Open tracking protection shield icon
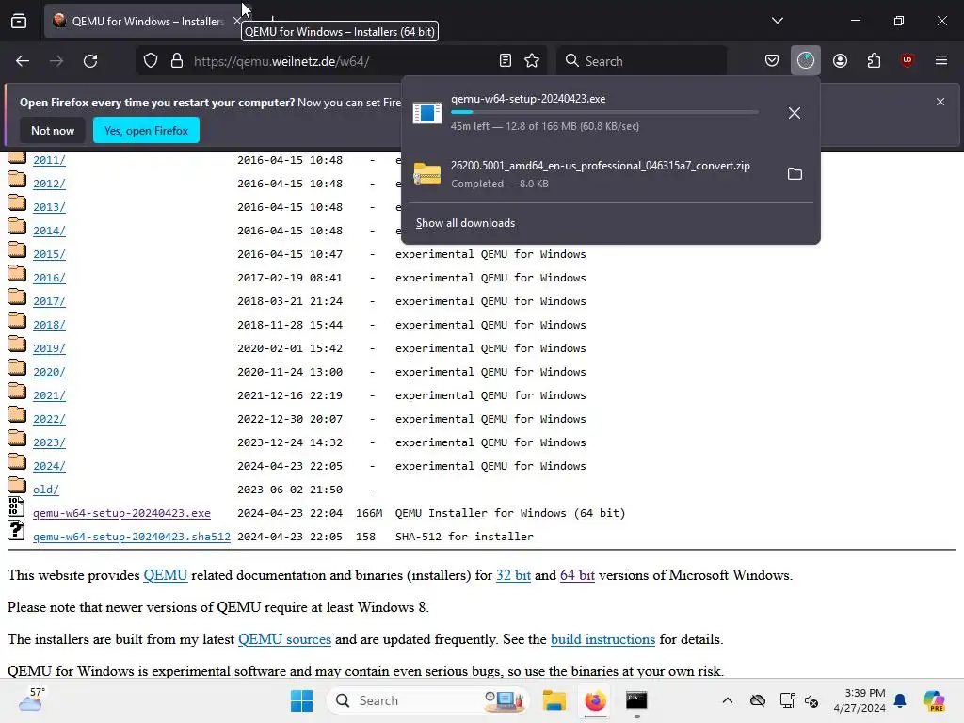964x723 pixels. point(151,61)
